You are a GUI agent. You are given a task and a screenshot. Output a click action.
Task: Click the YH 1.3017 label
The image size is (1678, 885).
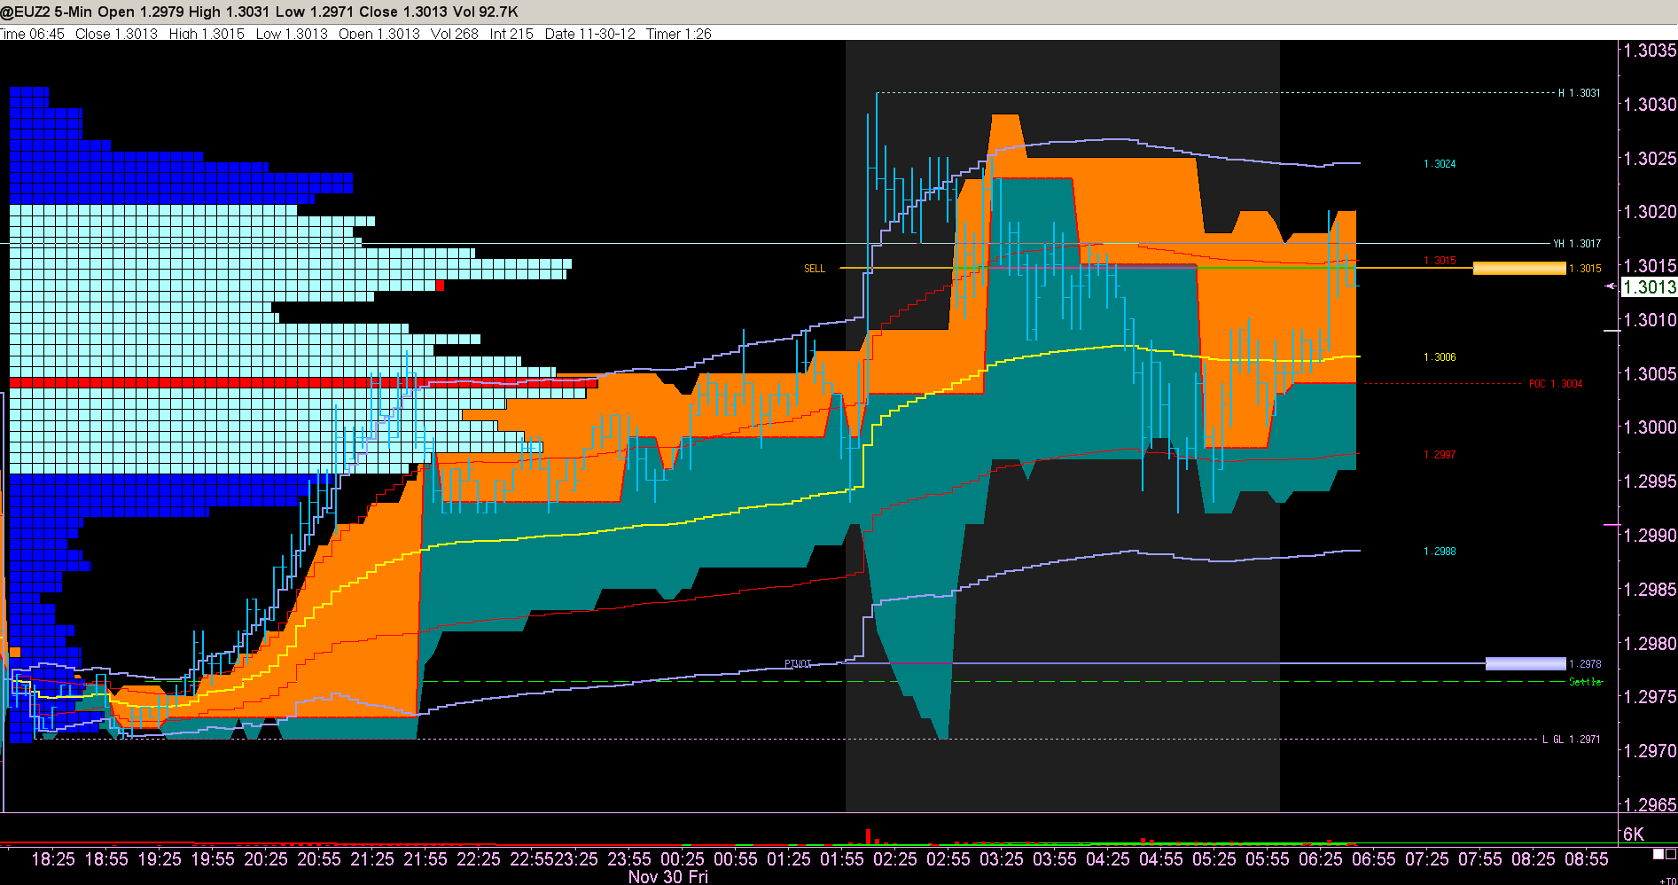click(x=1577, y=244)
